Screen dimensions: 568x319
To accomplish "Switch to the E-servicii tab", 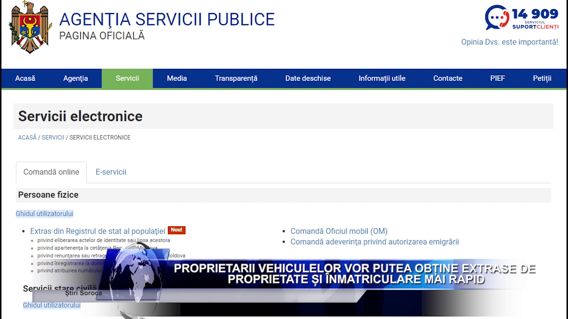I will (x=110, y=172).
